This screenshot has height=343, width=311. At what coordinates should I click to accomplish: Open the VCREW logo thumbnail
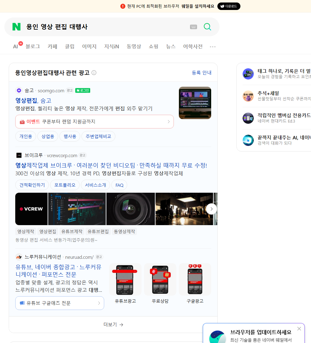(31, 209)
